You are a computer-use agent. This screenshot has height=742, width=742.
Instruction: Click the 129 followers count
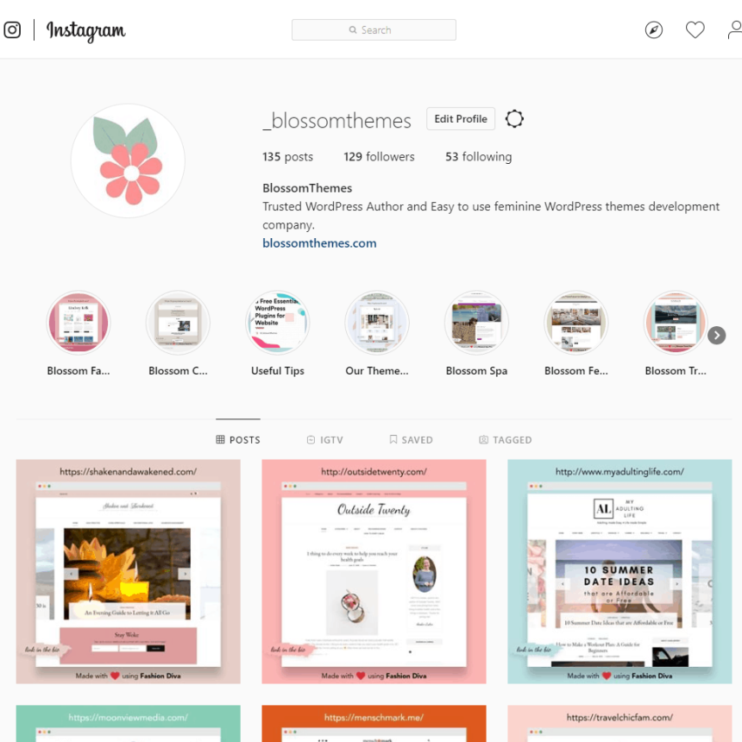[379, 157]
